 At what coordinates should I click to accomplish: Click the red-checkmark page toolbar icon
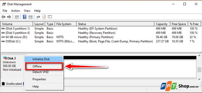44,17
